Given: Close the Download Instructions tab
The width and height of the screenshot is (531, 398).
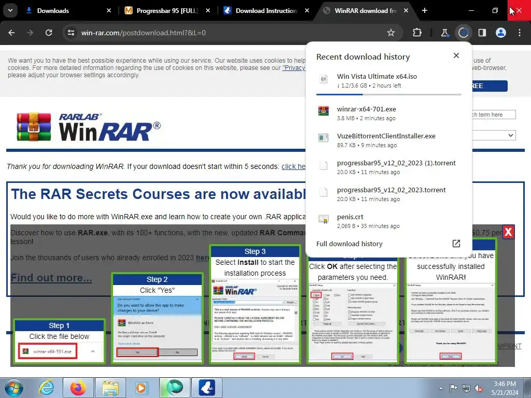Looking at the screenshot, I should tap(307, 10).
